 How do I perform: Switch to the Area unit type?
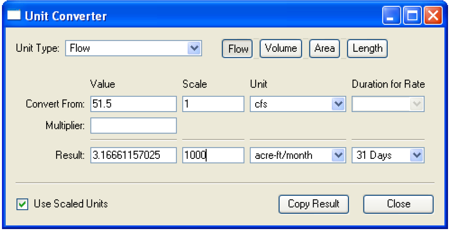[x=324, y=49]
